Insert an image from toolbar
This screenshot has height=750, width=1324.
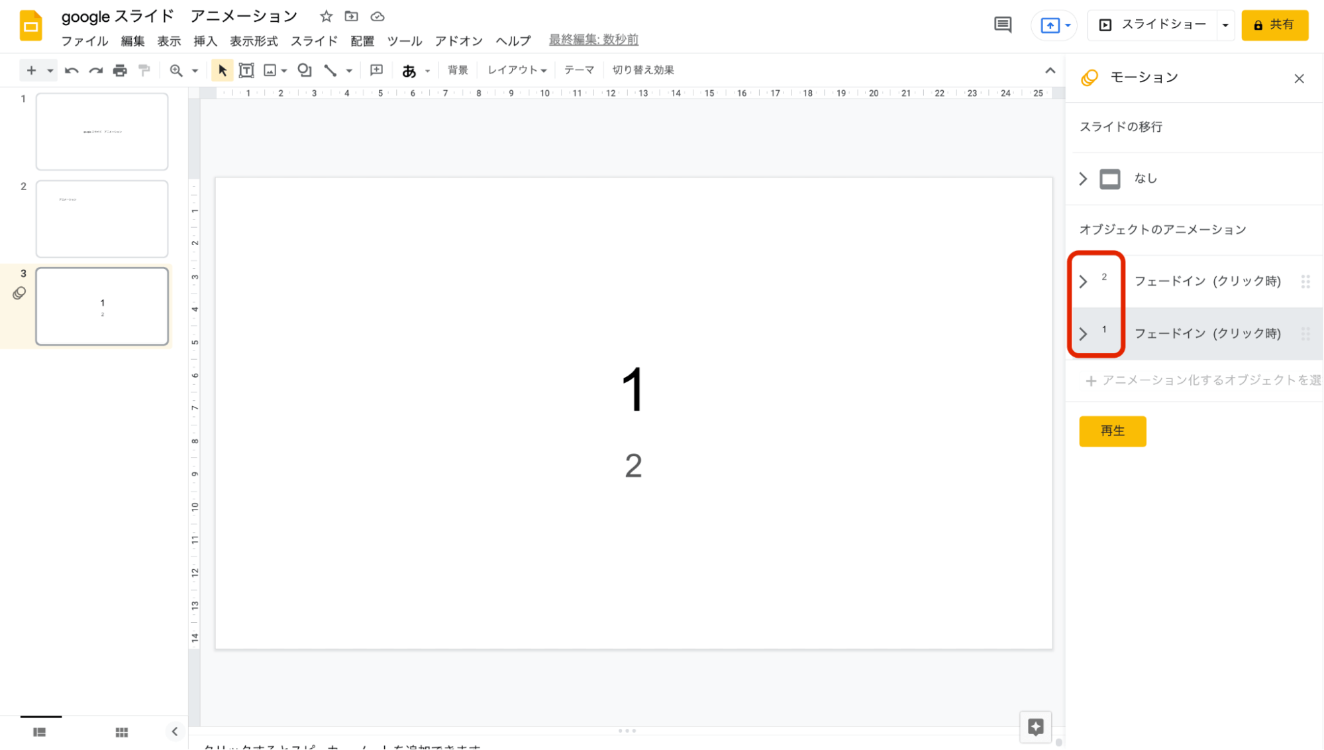tap(270, 70)
